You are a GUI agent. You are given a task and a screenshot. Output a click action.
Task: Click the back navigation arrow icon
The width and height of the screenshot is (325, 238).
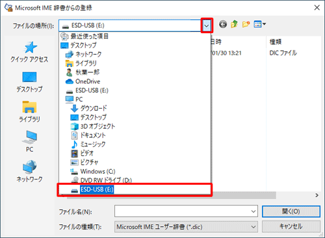point(223,24)
